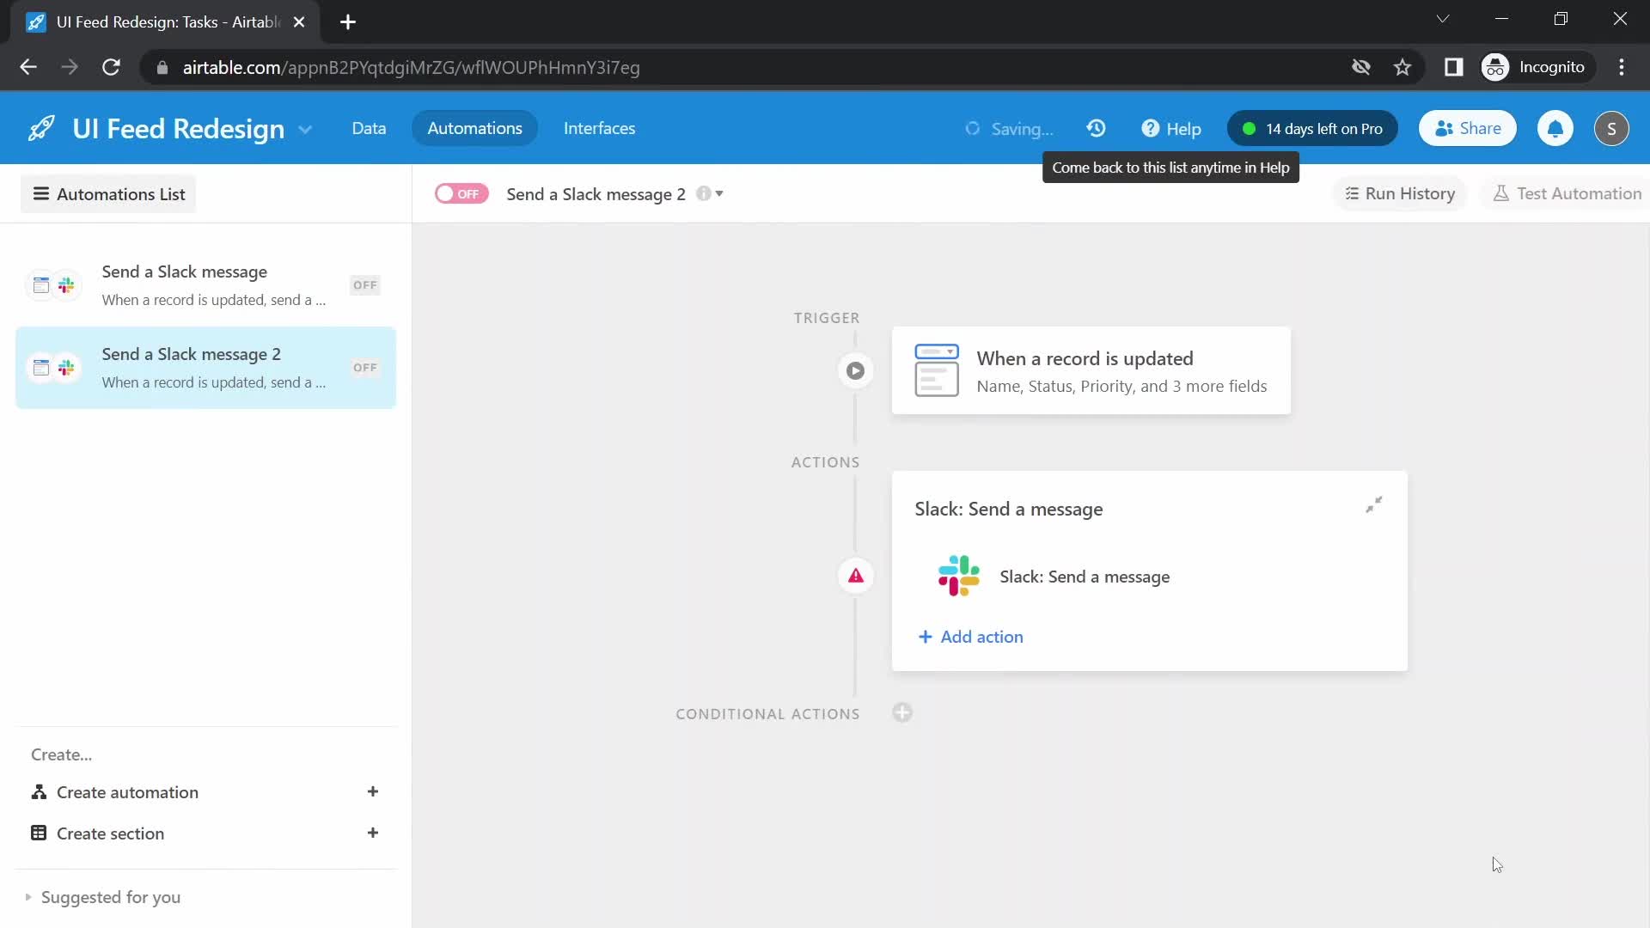Click info icon next to automation name
This screenshot has height=928, width=1650.
tap(703, 194)
